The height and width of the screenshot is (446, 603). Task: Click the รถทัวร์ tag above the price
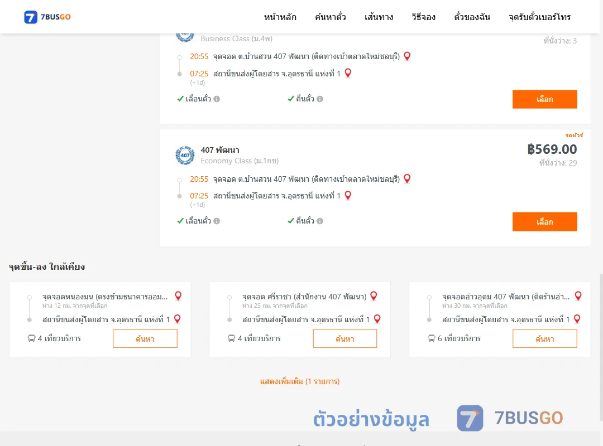574,135
